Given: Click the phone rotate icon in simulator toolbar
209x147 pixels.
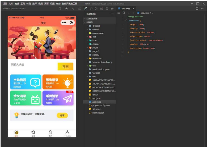Looking at the screenshot, I should click(60, 9).
